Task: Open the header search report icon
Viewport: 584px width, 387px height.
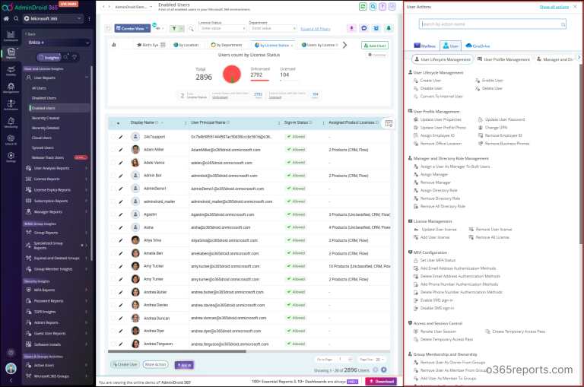Action: tap(373, 7)
